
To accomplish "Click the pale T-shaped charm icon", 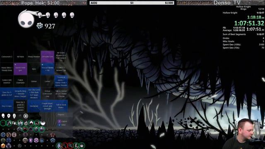I will [25, 140].
